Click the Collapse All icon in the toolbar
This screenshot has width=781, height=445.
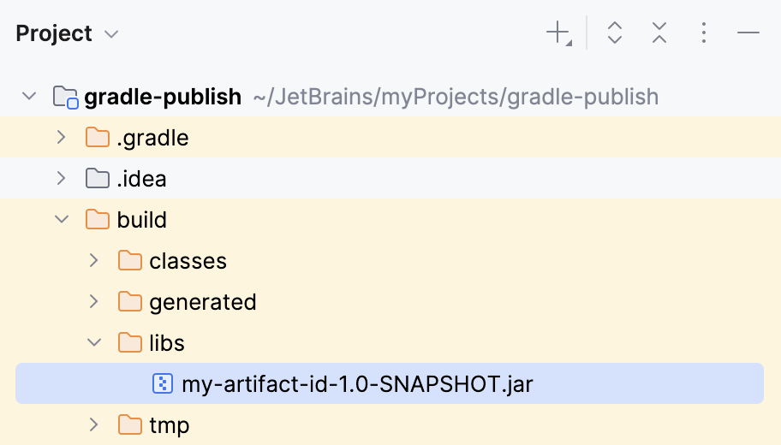point(659,33)
